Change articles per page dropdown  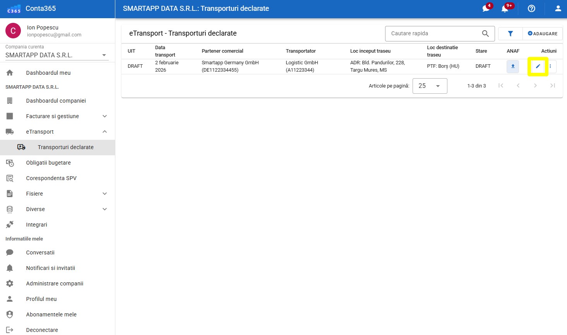click(430, 86)
